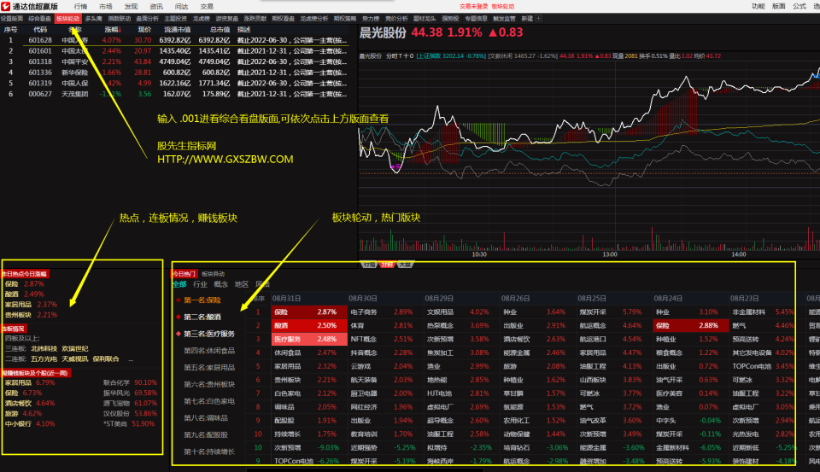
Task: Open the 市场 menu
Action: [106, 6]
